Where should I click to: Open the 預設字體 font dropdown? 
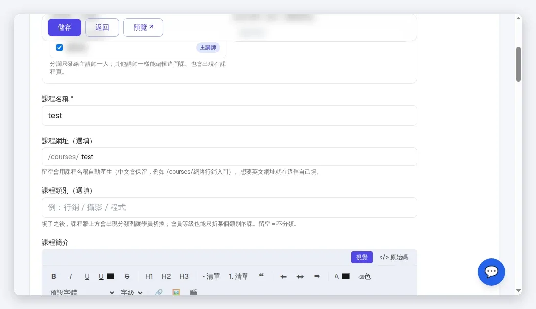pyautogui.click(x=82, y=292)
